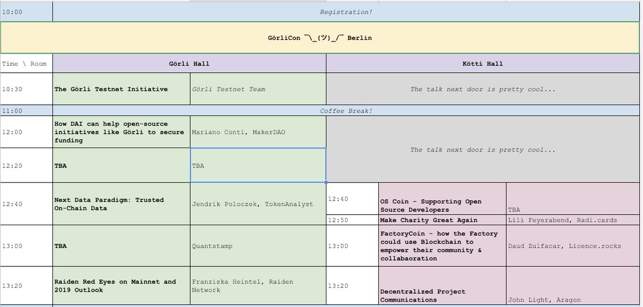Select the FactoryCoin talk cell
The width and height of the screenshot is (643, 307).
click(442, 246)
